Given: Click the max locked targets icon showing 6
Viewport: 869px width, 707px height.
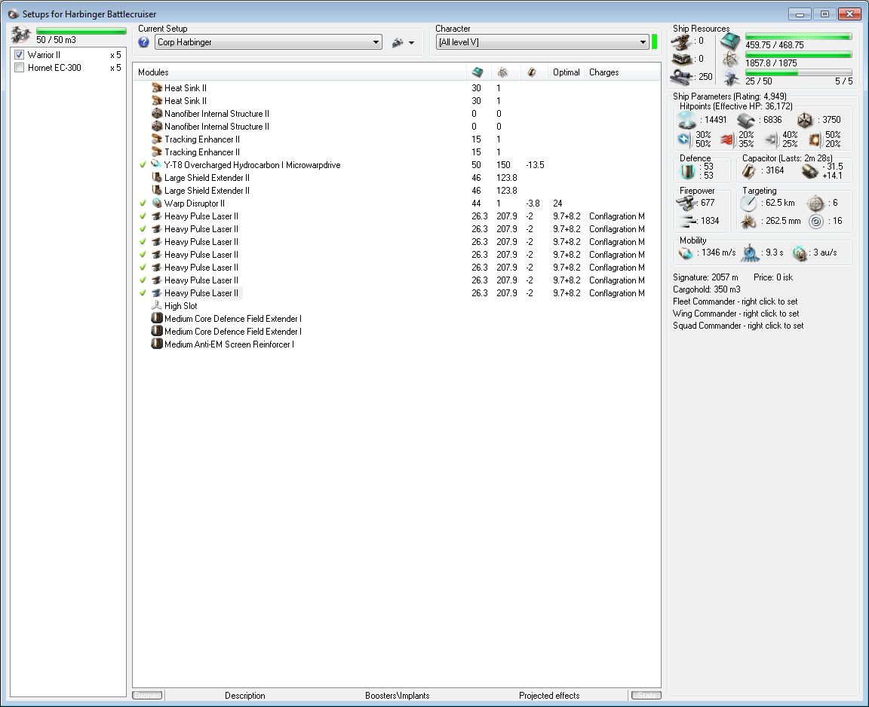Looking at the screenshot, I should [815, 204].
